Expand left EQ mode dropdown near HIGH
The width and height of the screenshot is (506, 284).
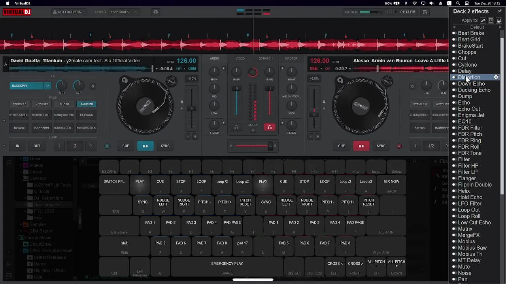click(x=223, y=69)
